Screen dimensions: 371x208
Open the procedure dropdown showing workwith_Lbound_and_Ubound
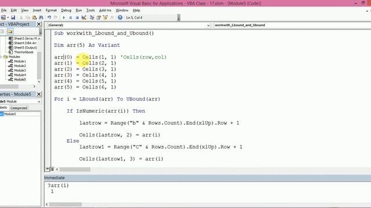pyautogui.click(x=292, y=25)
